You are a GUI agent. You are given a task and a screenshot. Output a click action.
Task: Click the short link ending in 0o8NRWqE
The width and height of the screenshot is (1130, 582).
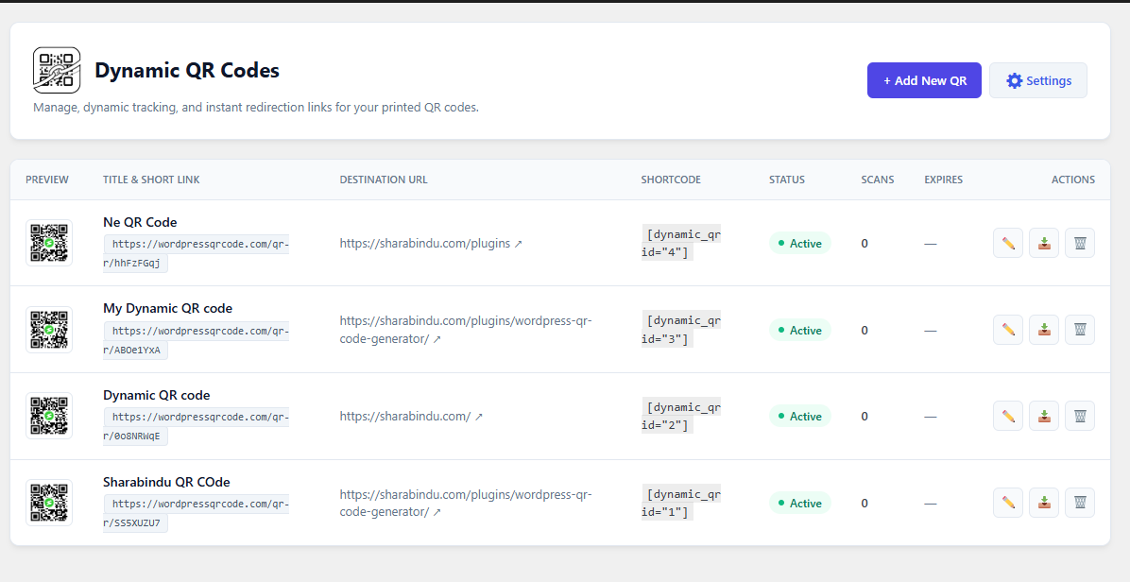pos(196,426)
